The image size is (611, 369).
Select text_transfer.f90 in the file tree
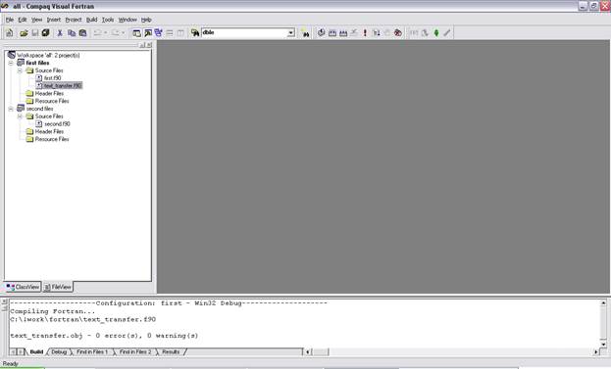coord(63,85)
